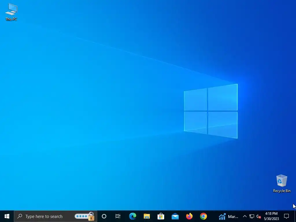296x222 pixels.
Task: Open the clock showing 4:18 PM
Action: tap(271, 216)
